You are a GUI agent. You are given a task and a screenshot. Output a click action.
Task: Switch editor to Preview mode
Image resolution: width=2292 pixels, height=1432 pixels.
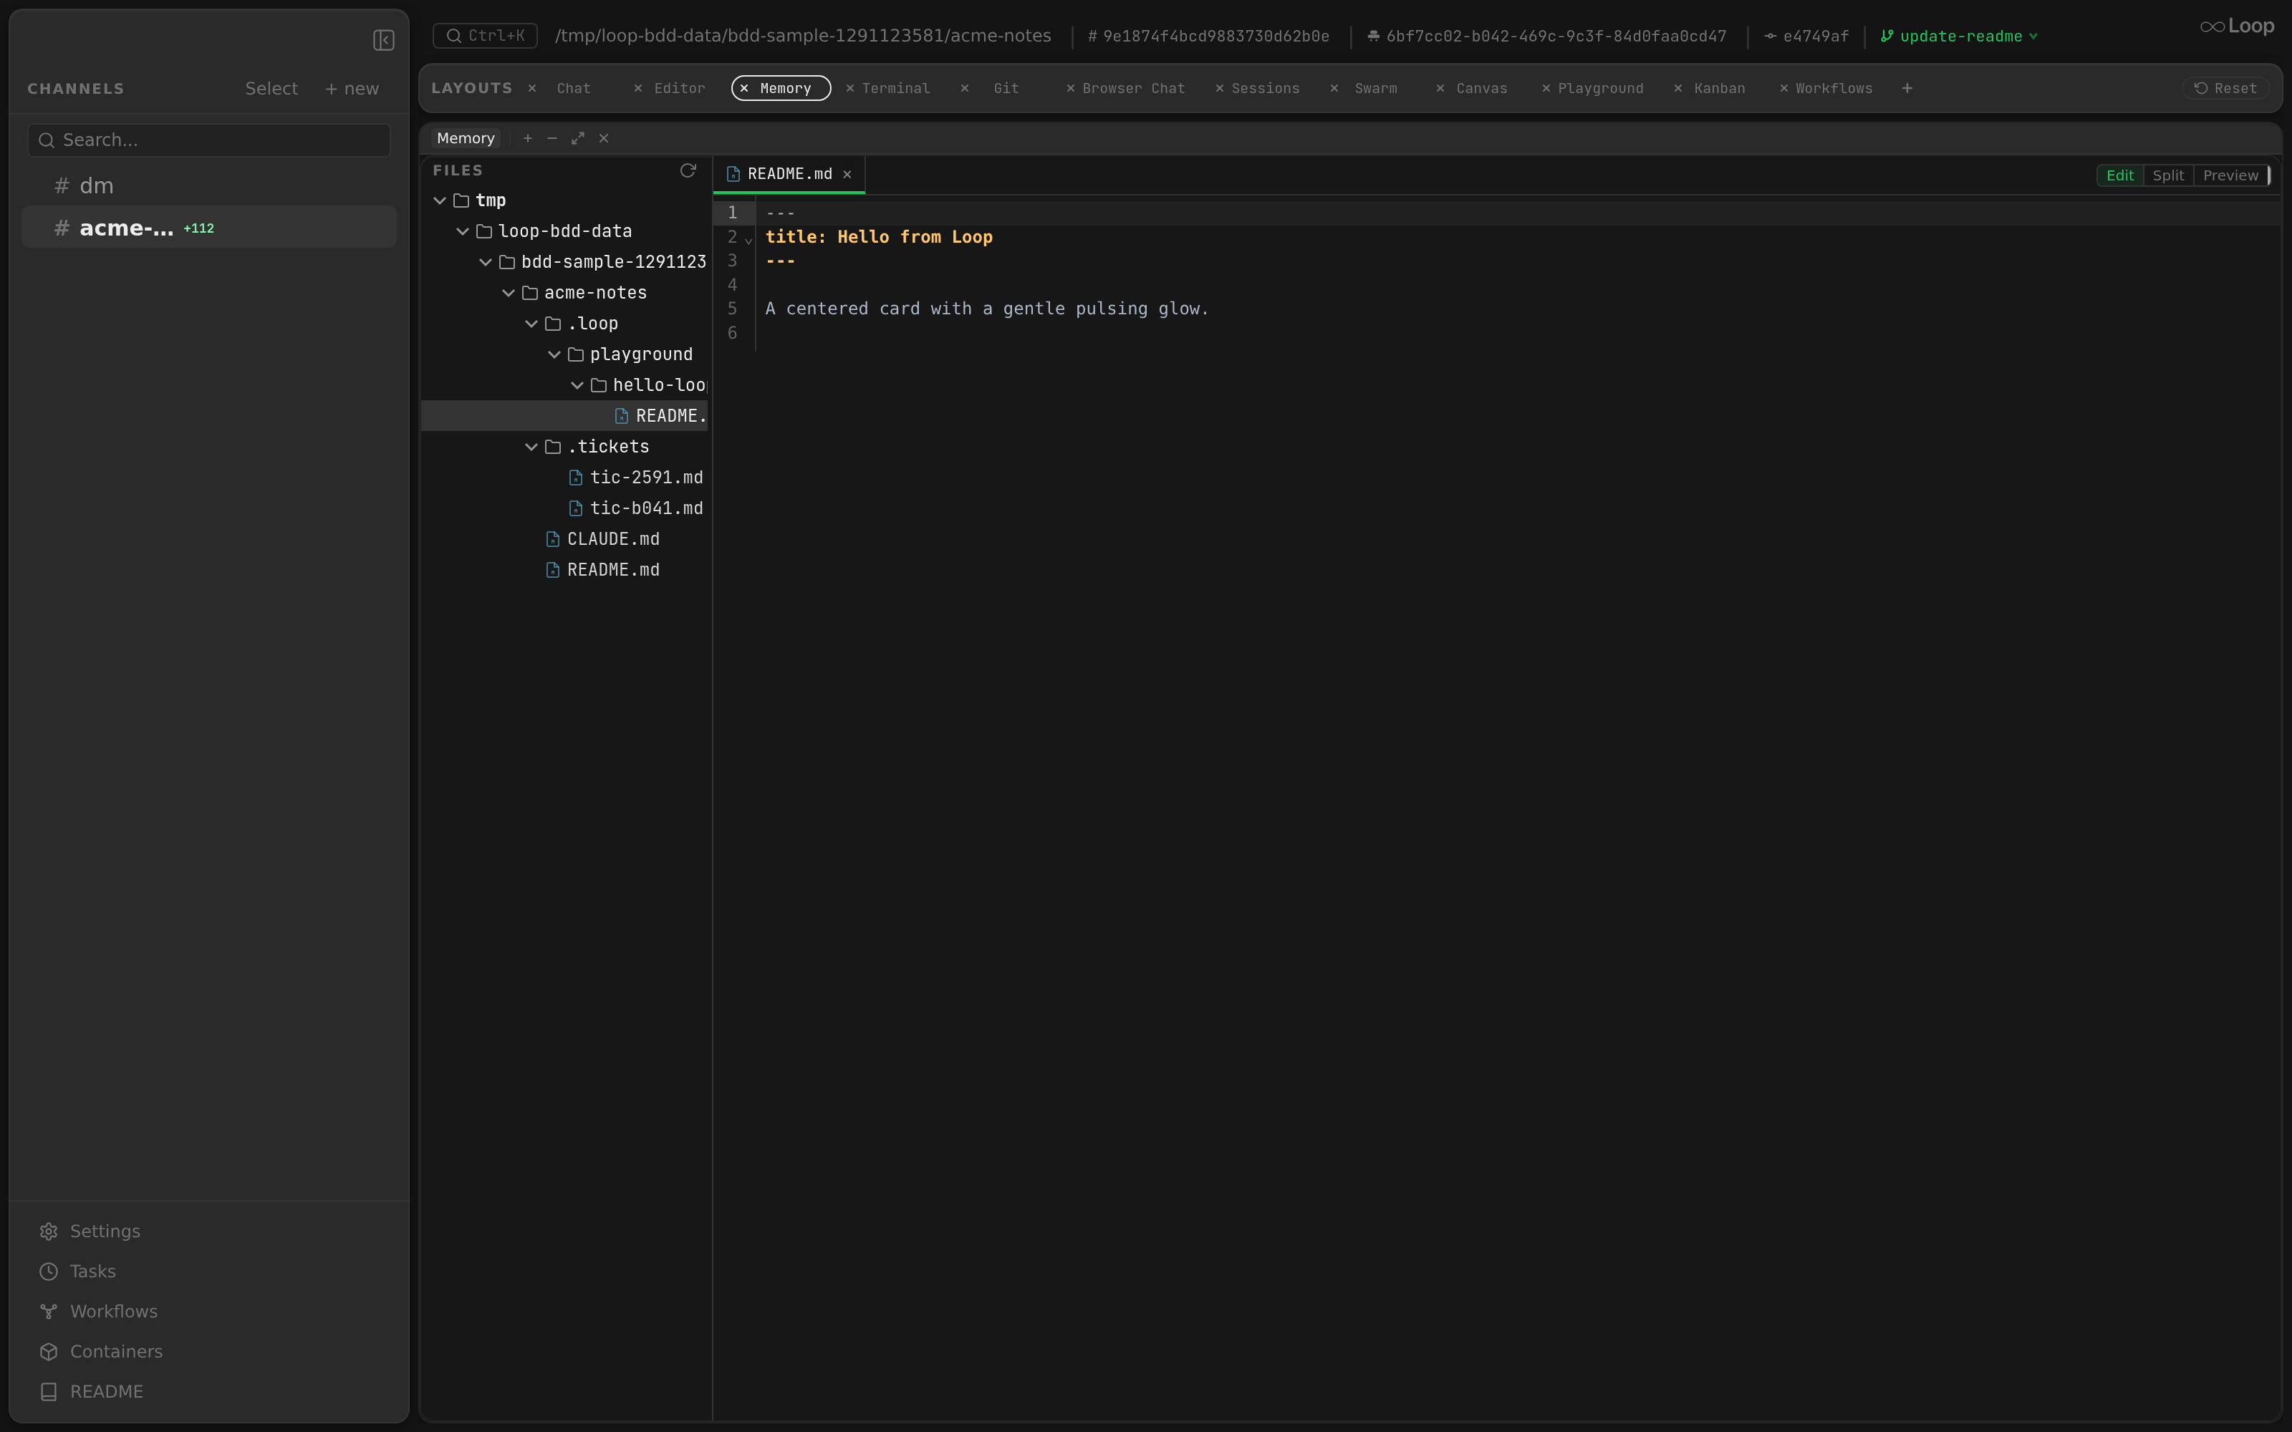point(2230,175)
